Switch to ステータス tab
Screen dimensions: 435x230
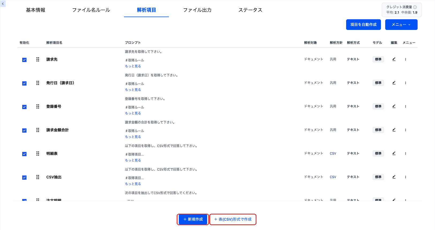[x=250, y=10]
